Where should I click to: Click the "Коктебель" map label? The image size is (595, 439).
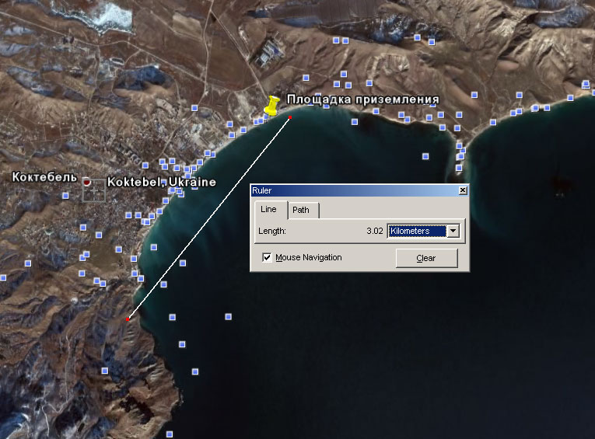point(44,177)
